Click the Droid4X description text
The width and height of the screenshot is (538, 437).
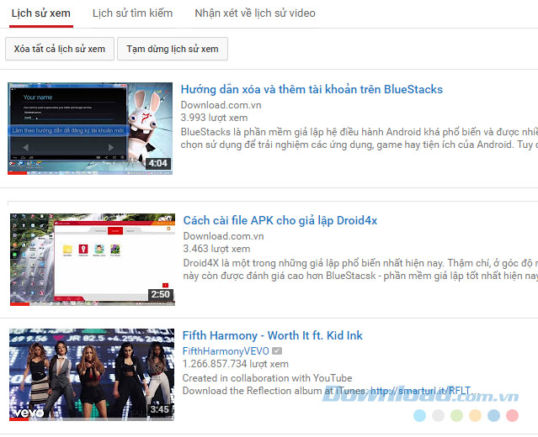click(360, 270)
